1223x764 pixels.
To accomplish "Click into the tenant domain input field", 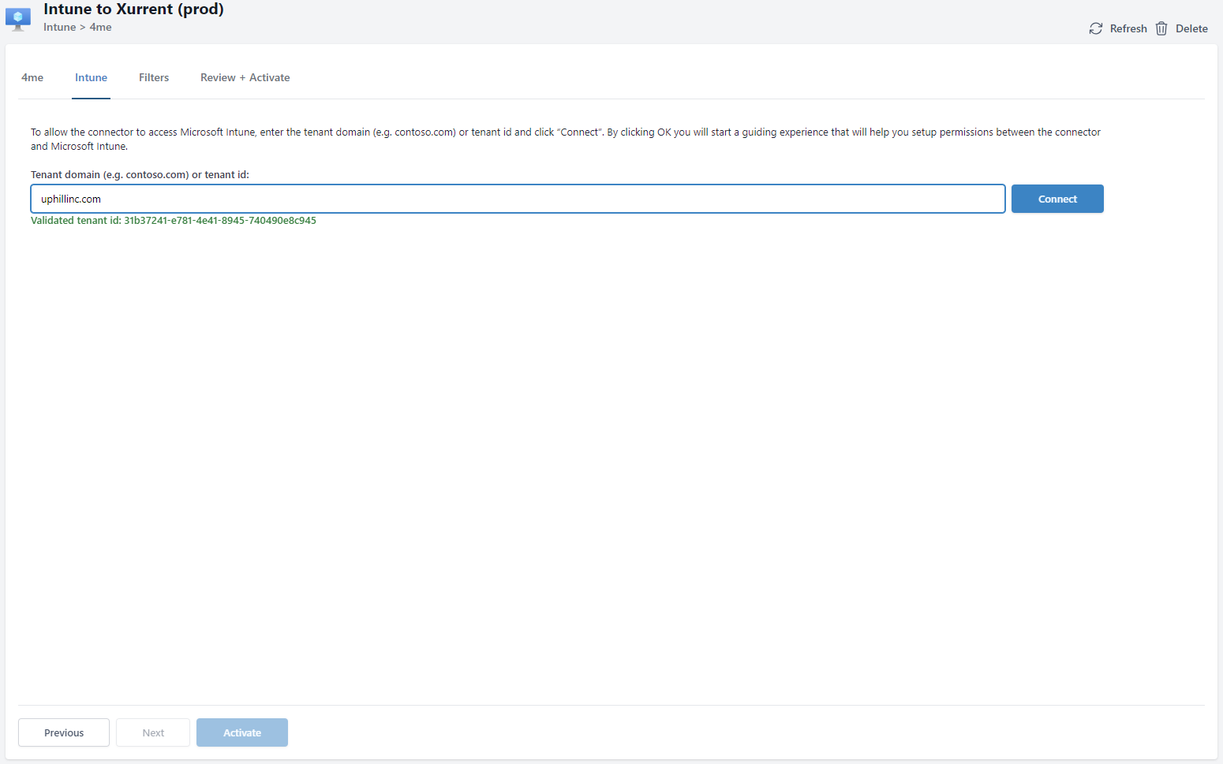I will [x=517, y=199].
